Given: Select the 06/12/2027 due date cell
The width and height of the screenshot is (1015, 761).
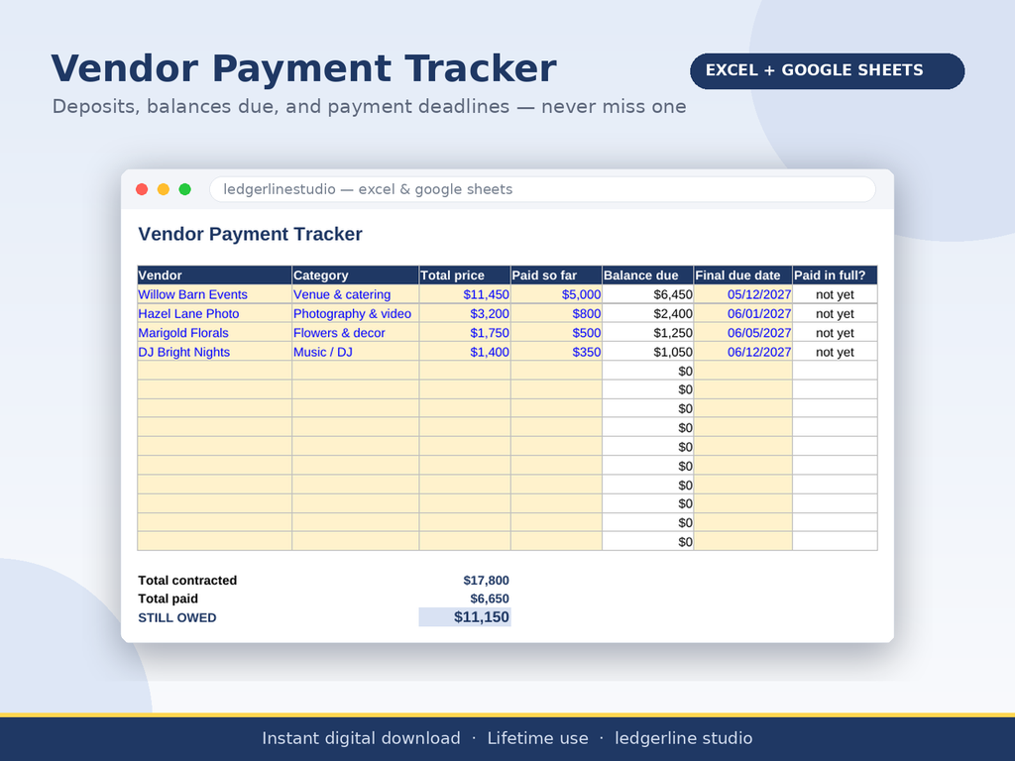Looking at the screenshot, I should (x=742, y=352).
